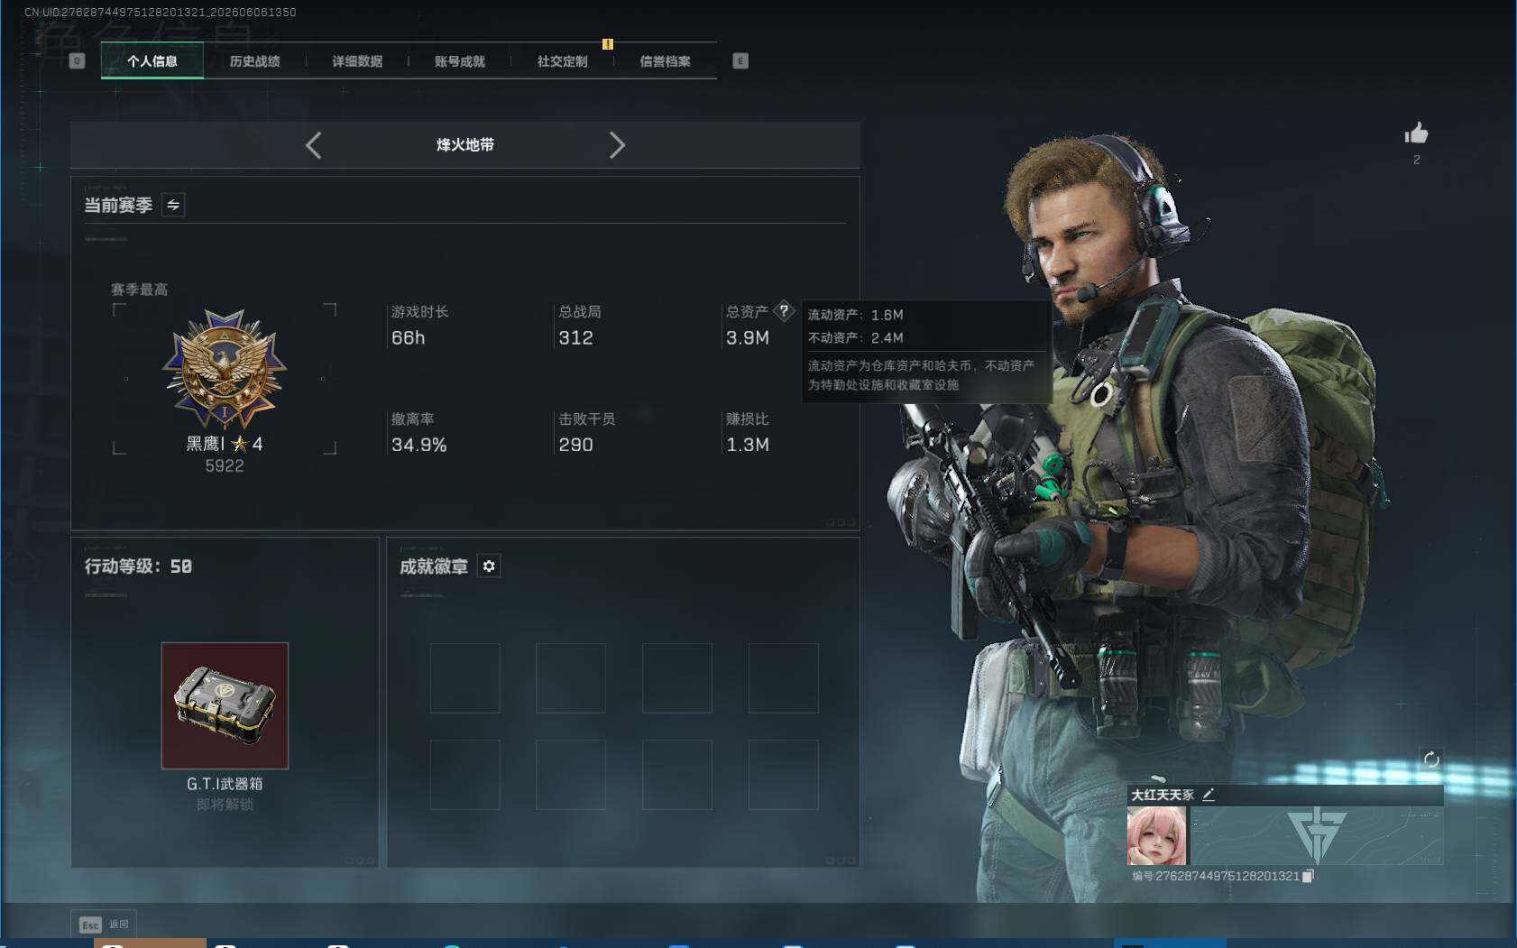
Task: Select the 账号成就 tab
Action: click(x=460, y=60)
